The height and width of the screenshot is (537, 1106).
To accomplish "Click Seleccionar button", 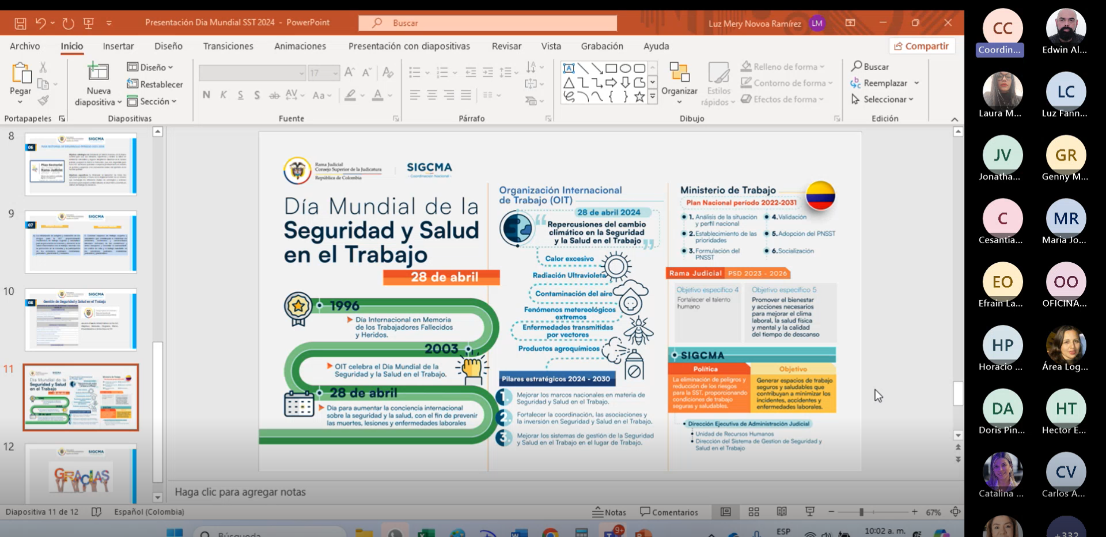I will pos(882,99).
